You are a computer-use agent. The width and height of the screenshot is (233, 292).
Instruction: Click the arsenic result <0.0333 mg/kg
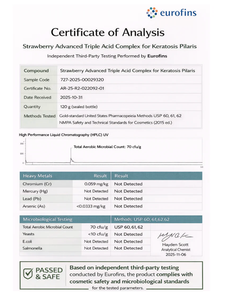tap(91, 206)
